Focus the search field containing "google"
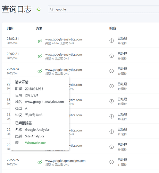This screenshot has width=159, height=173. click(x=103, y=9)
